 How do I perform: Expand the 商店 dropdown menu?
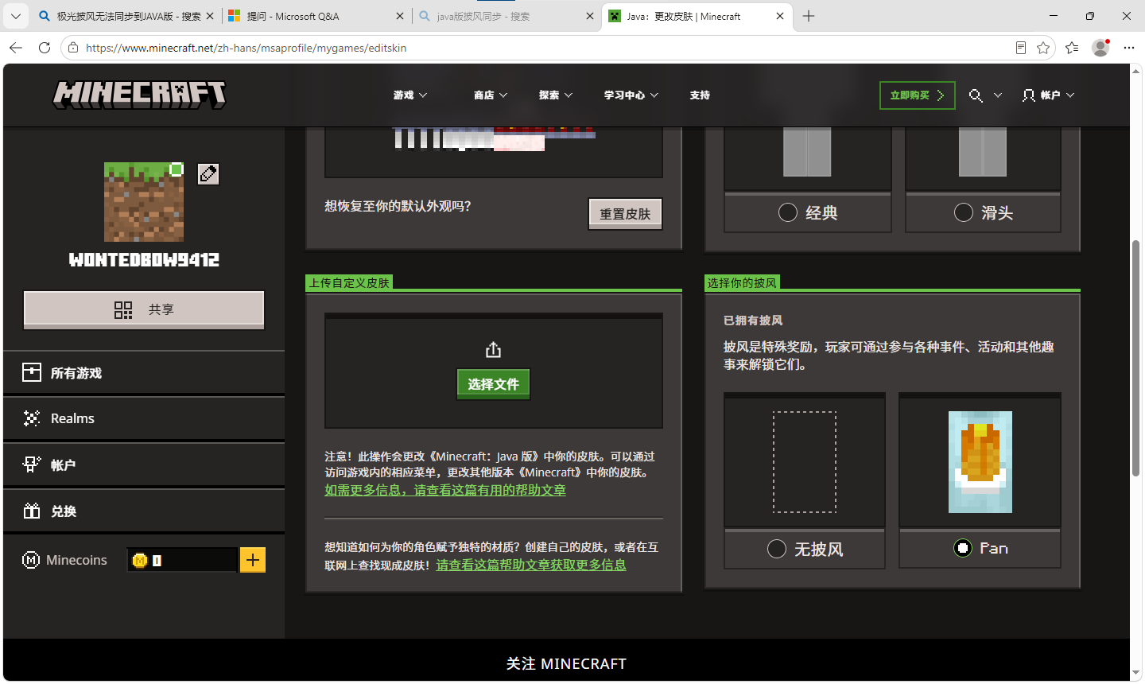tap(491, 95)
